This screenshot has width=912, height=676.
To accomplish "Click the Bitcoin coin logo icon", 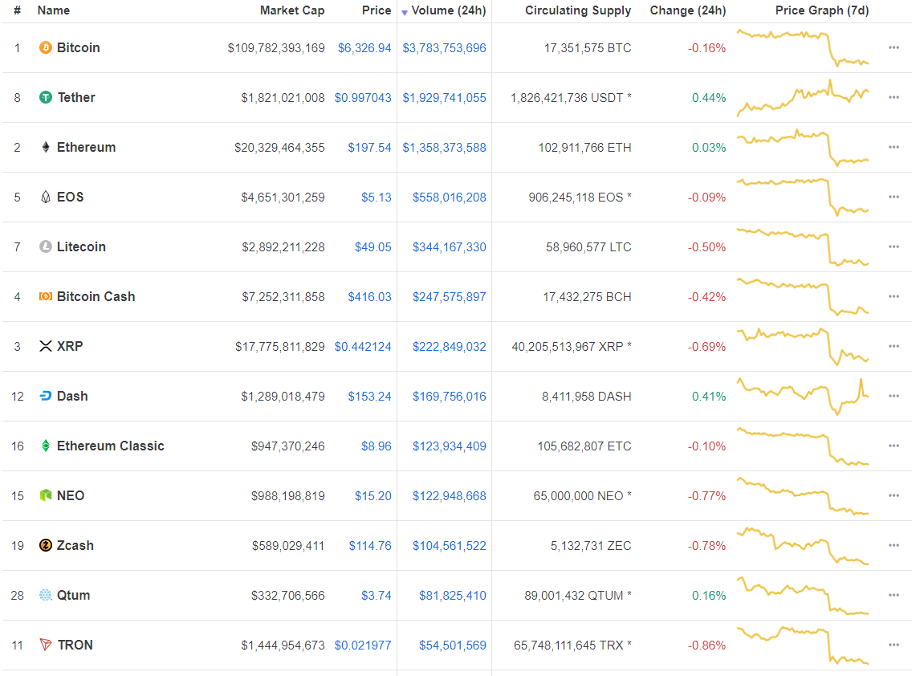I will [46, 48].
